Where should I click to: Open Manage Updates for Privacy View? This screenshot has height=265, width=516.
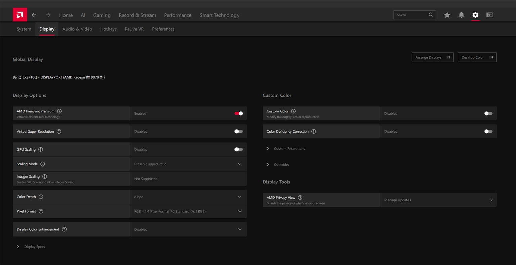438,200
